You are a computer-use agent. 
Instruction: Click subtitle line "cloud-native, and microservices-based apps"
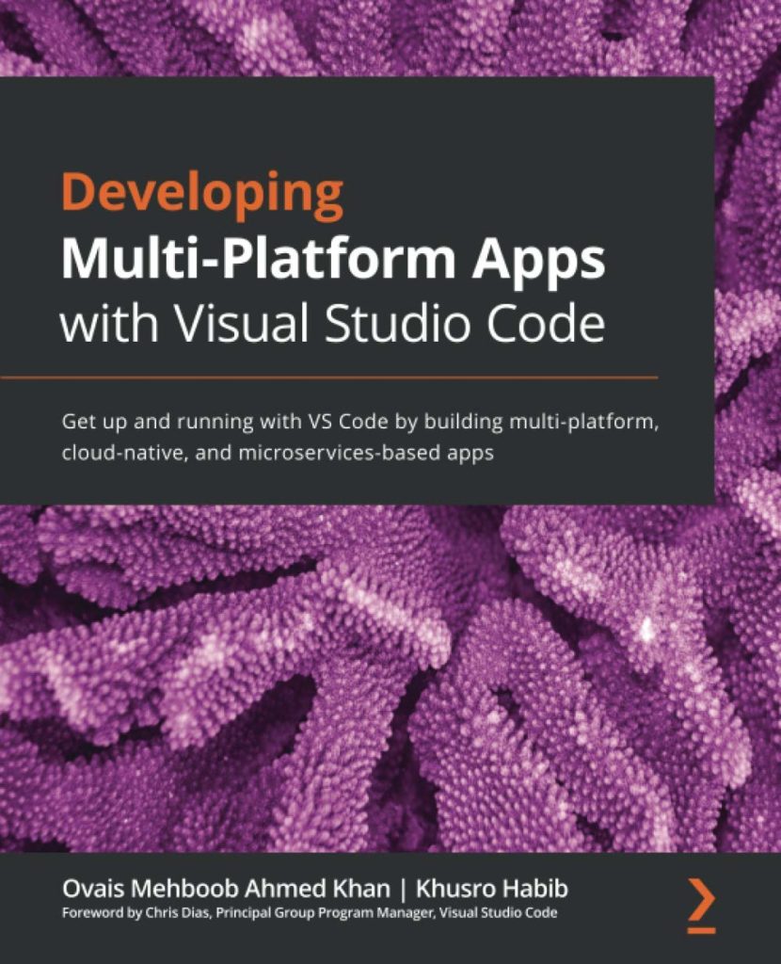click(278, 453)
